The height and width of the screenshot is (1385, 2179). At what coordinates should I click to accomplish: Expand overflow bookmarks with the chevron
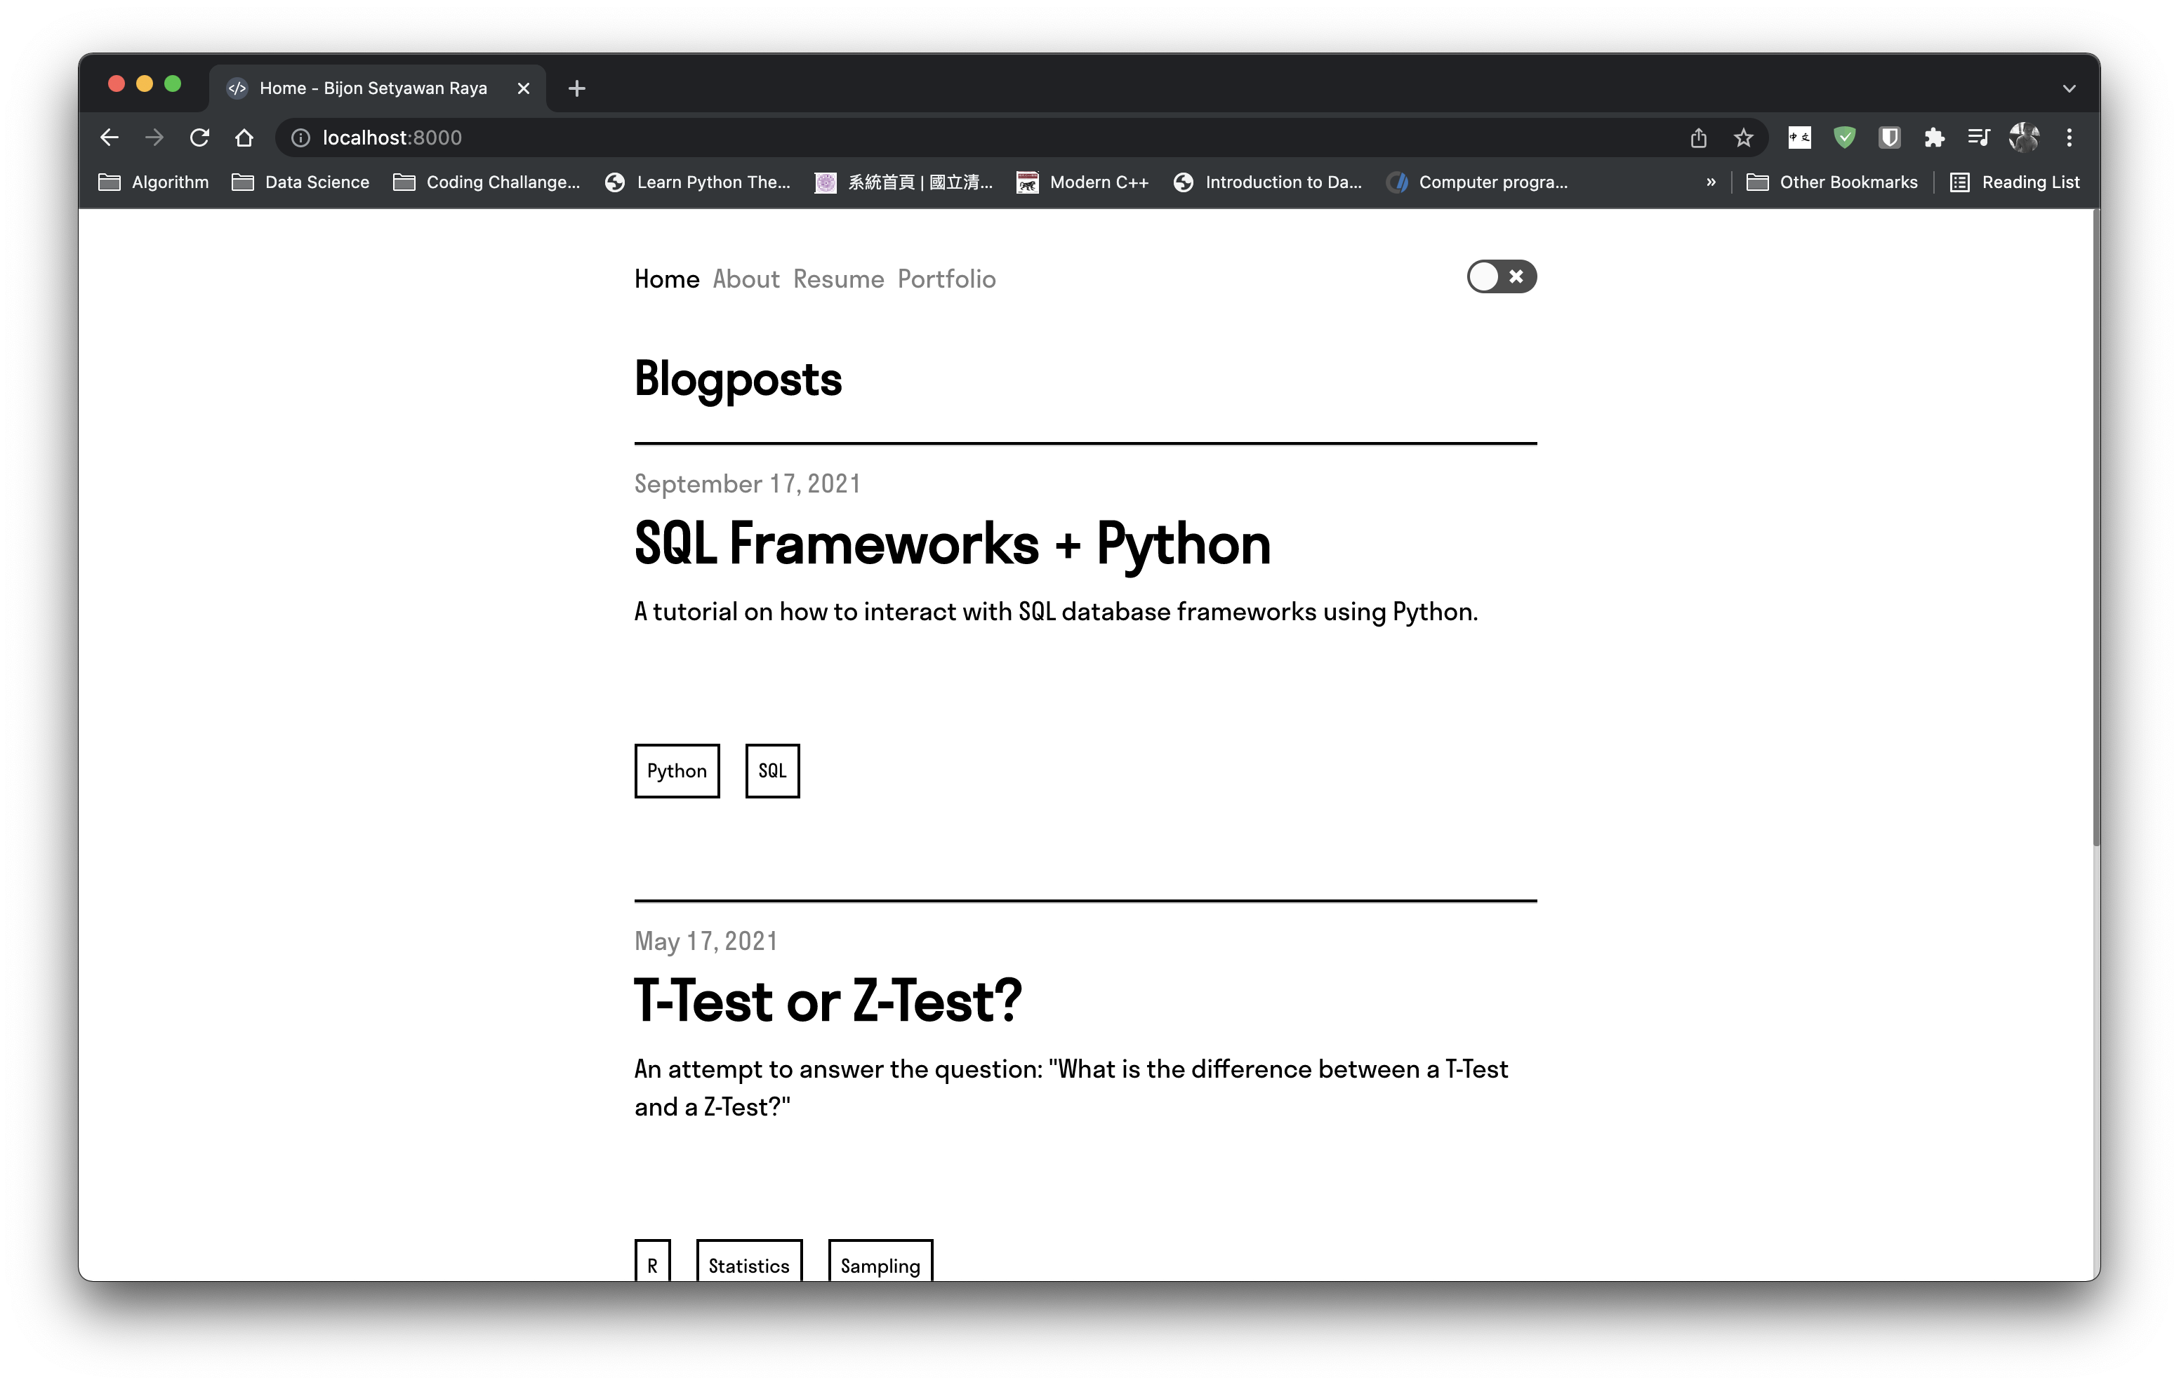point(1710,182)
